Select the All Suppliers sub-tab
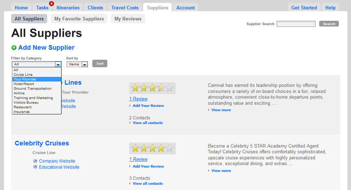 click(x=29, y=19)
